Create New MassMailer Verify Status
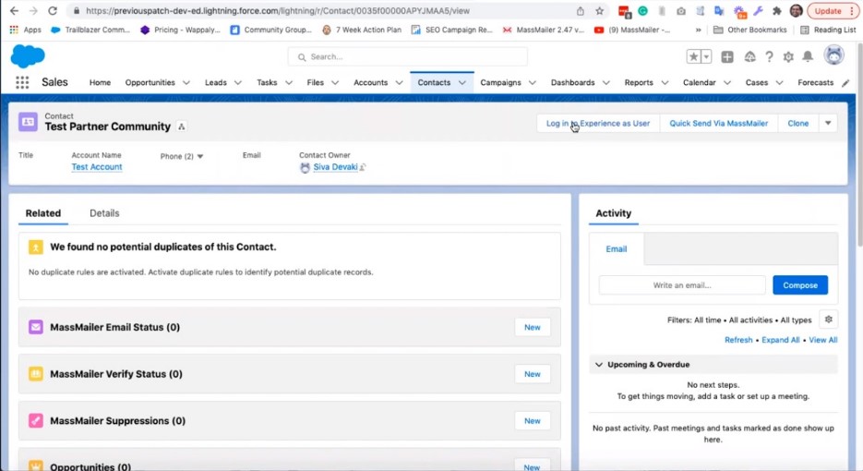Image resolution: width=863 pixels, height=471 pixels. 533,374
